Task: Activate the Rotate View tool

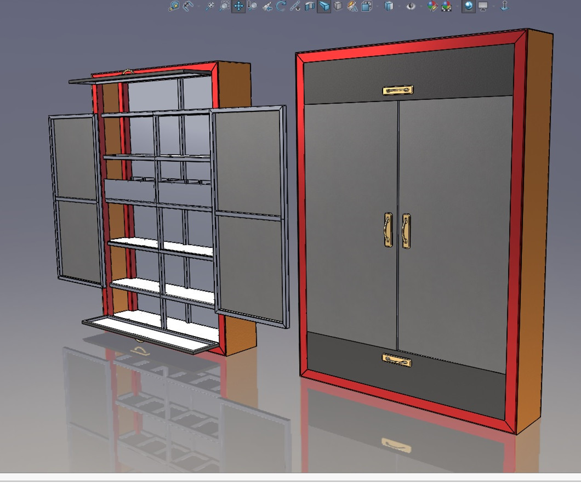Action: [281, 6]
